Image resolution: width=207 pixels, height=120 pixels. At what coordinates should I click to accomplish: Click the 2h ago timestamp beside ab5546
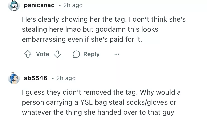66,78
